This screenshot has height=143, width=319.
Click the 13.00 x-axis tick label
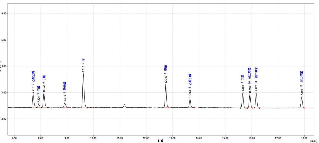click(173, 138)
